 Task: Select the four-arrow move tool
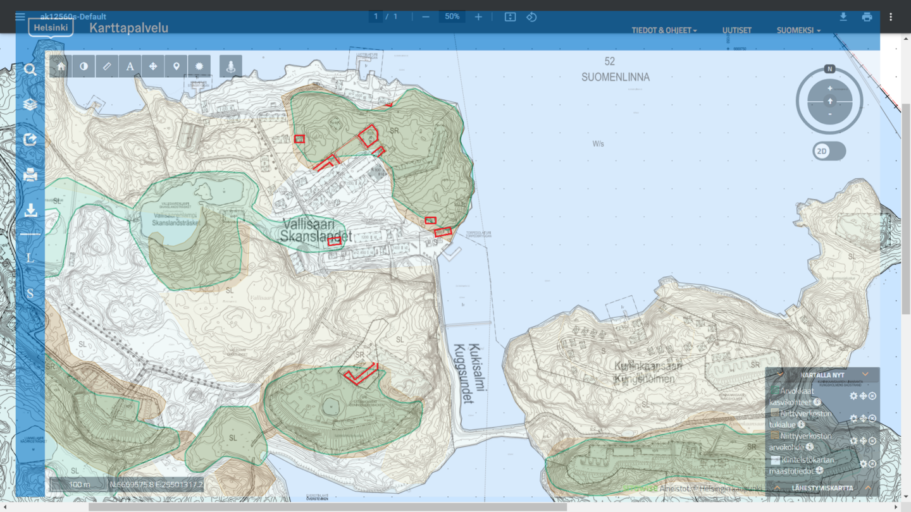pos(153,66)
